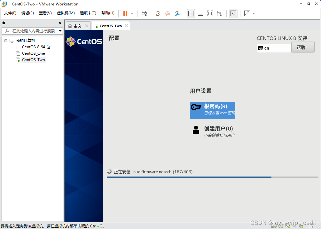Click the VMware Workstation title bar icon

coord(4,4)
